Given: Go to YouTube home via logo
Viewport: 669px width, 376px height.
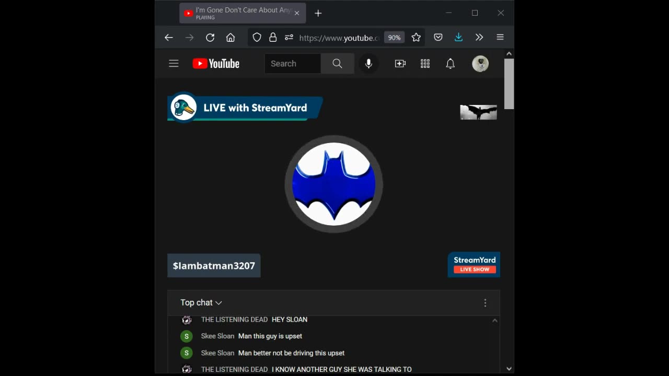Looking at the screenshot, I should tap(216, 64).
